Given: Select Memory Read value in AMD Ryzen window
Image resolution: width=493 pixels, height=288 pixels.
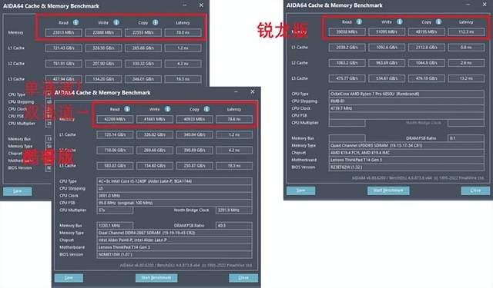Looking at the screenshot, I should [347, 31].
